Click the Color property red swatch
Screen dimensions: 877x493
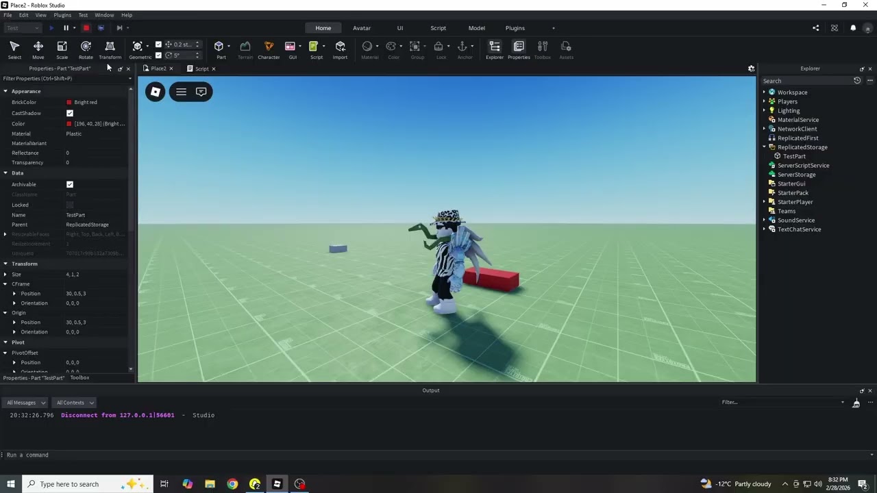point(69,124)
